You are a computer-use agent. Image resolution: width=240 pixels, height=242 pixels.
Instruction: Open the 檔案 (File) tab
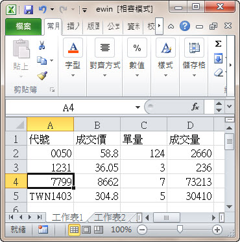click(x=23, y=27)
